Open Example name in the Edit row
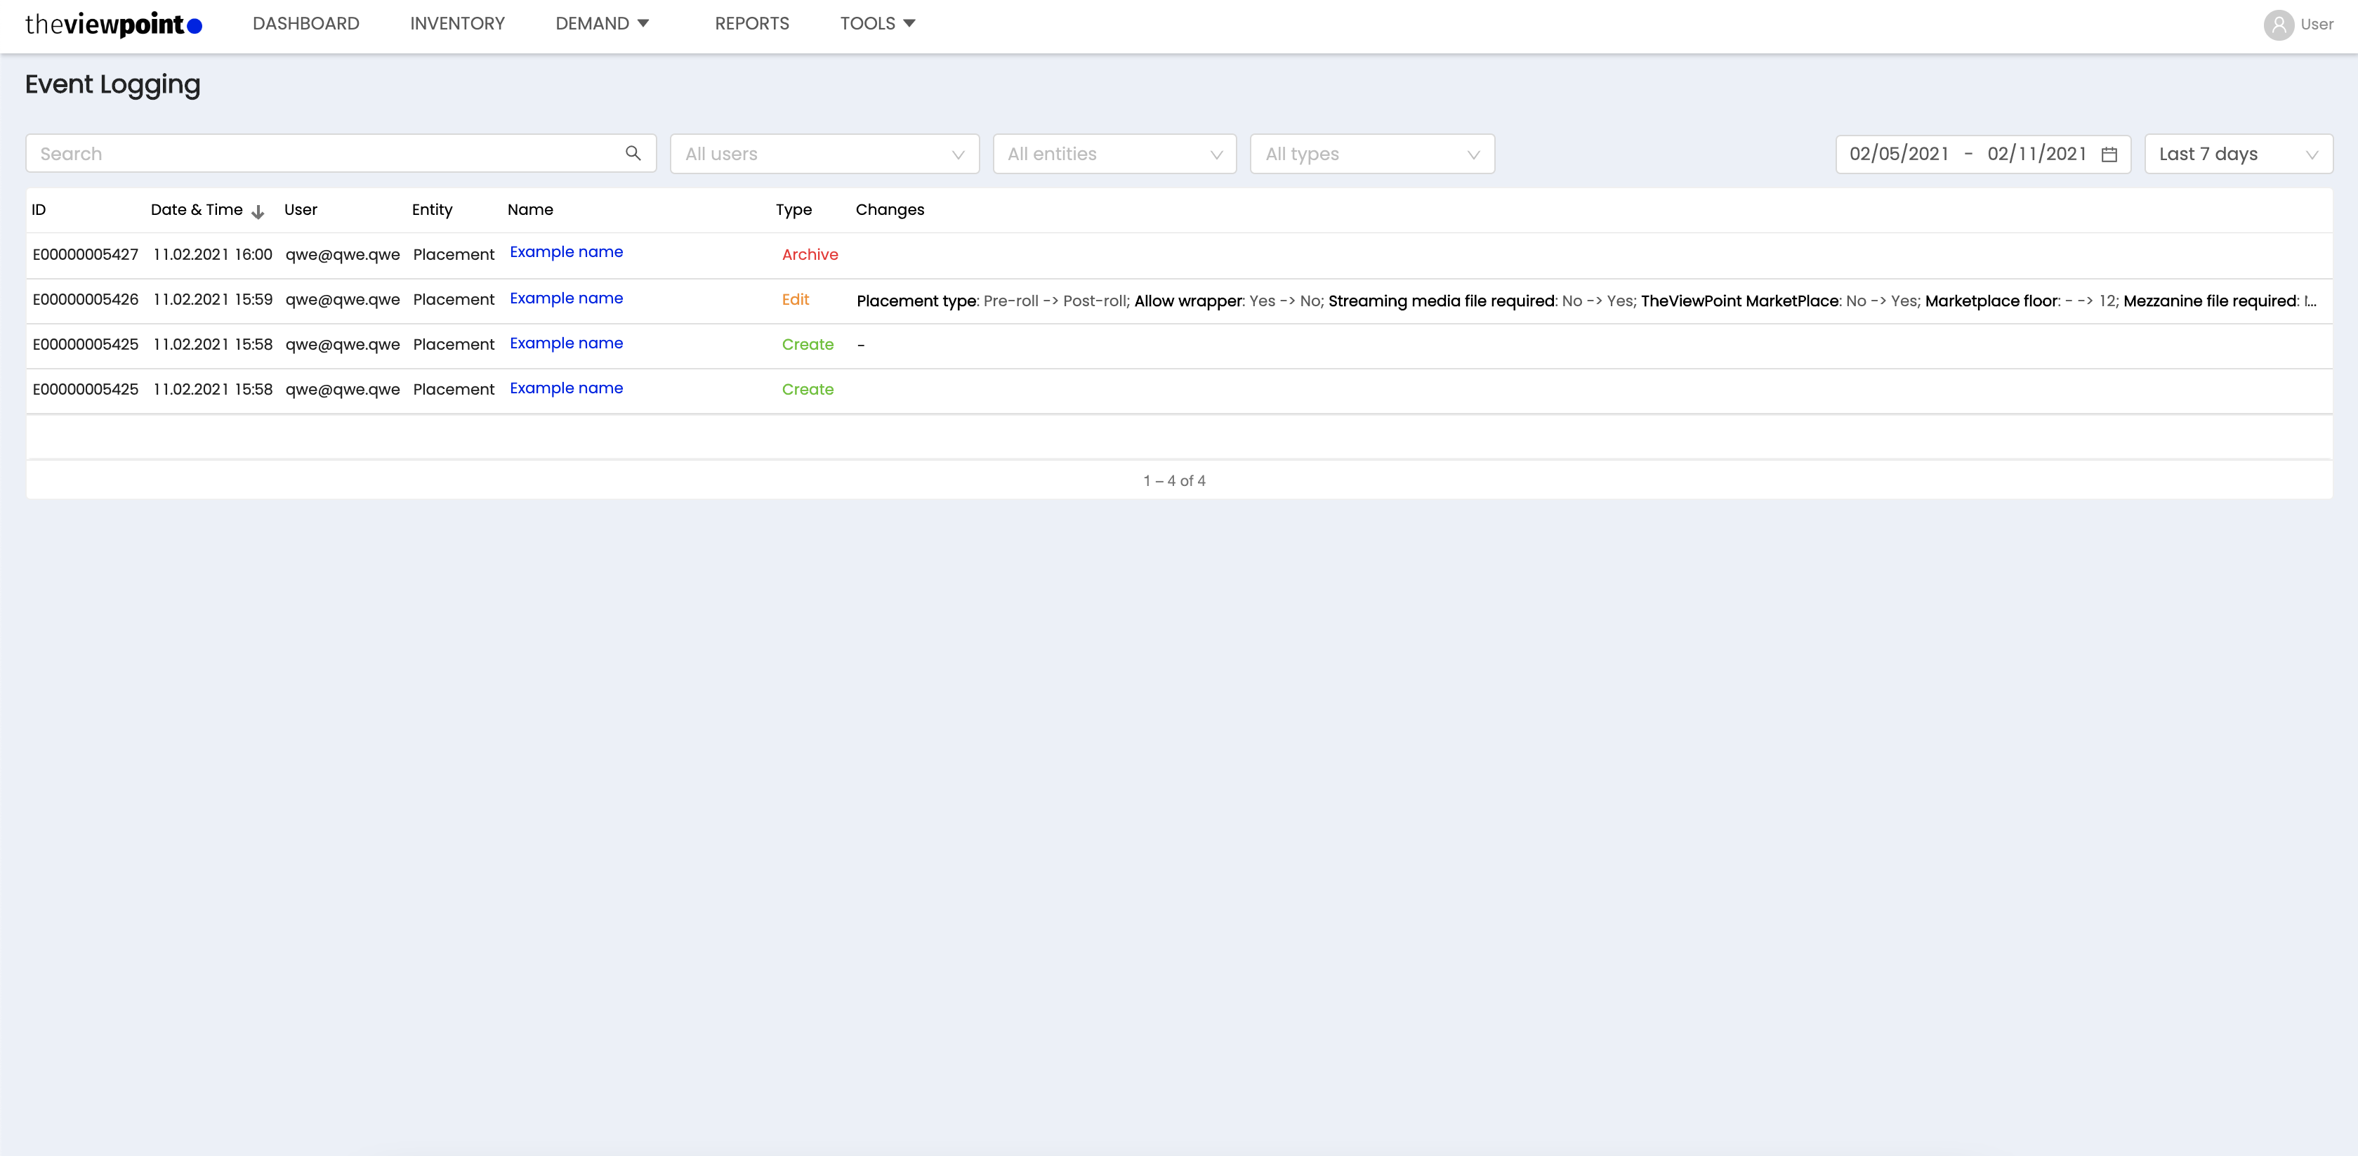The width and height of the screenshot is (2358, 1156). coord(566,298)
